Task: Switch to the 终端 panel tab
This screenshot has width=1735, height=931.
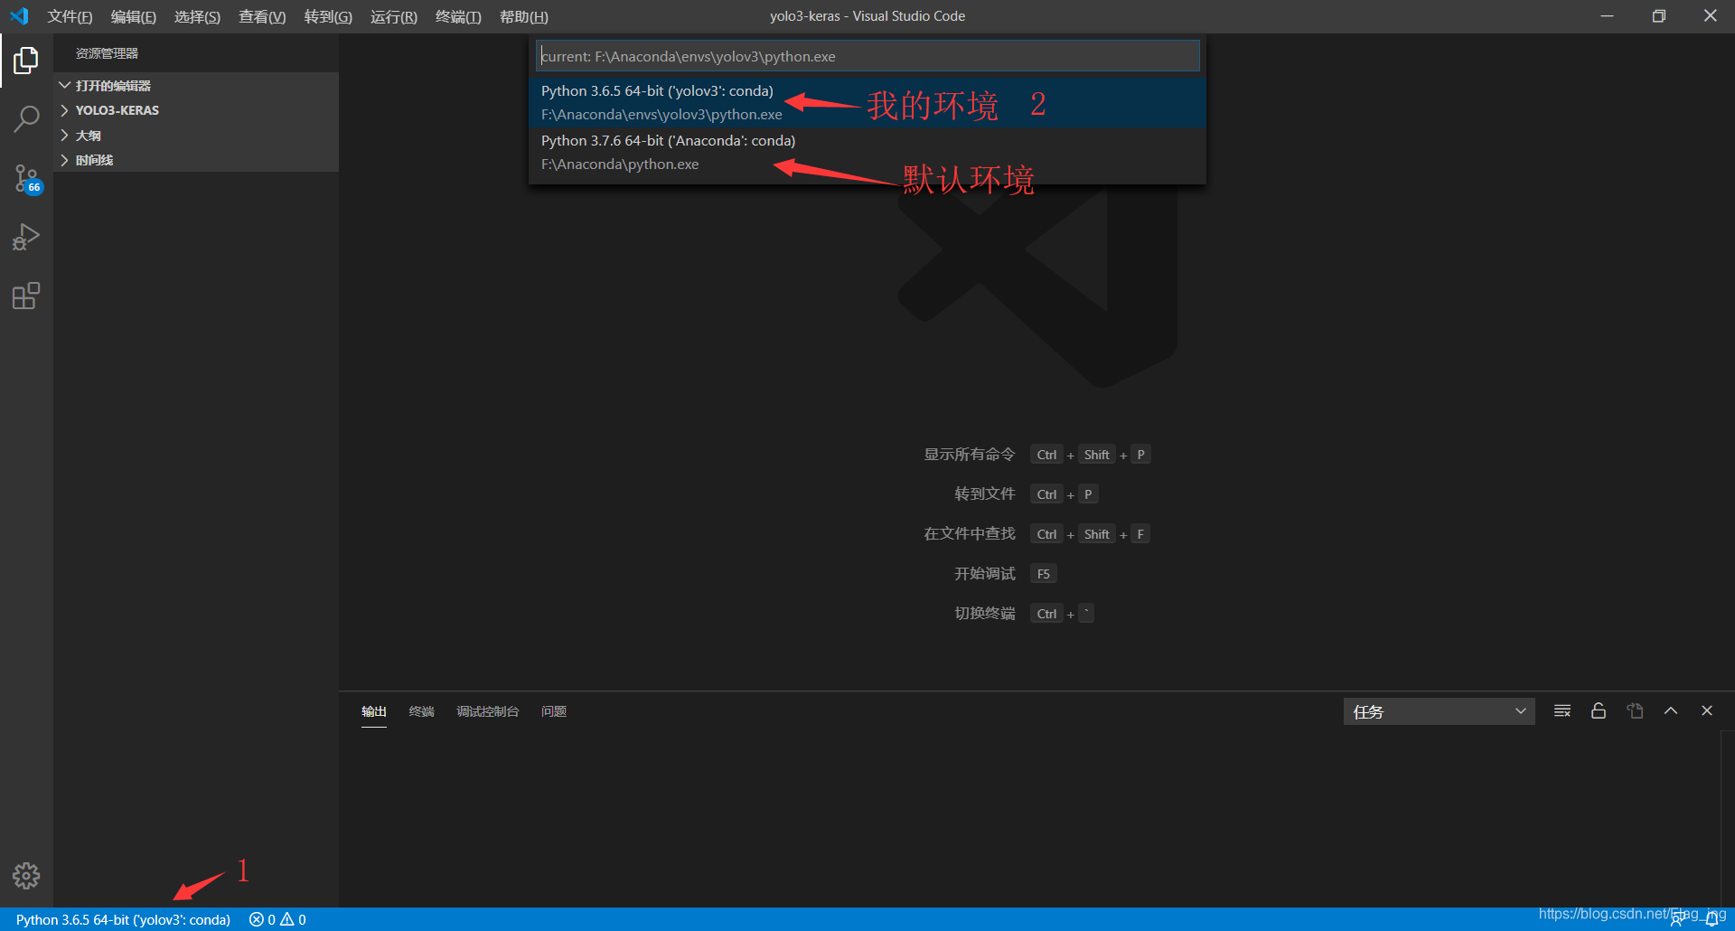Action: click(421, 711)
